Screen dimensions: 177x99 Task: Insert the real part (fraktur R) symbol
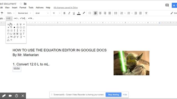(x=17, y=34)
